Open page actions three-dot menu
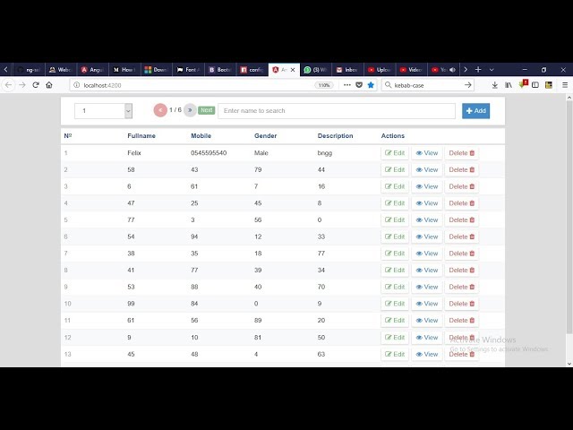This screenshot has width=573, height=430. [x=347, y=85]
